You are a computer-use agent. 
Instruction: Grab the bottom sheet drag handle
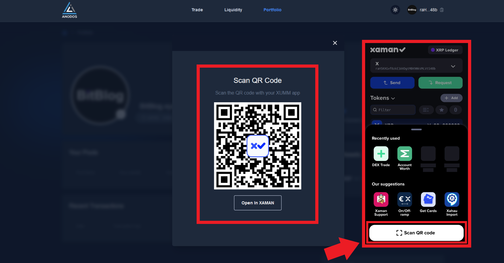[416, 130]
